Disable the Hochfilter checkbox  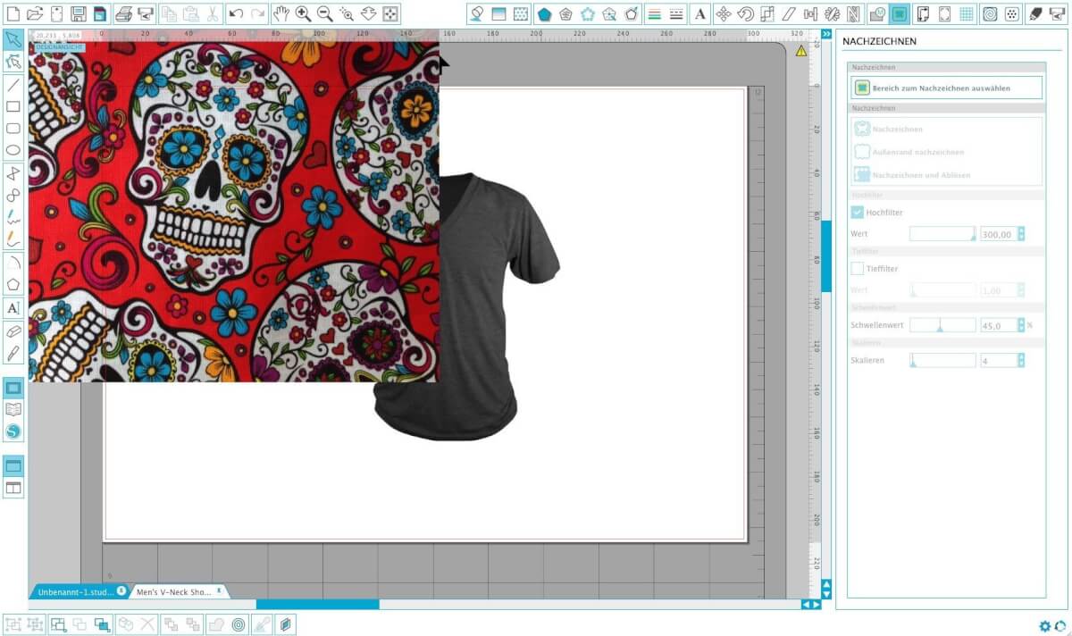click(x=858, y=213)
